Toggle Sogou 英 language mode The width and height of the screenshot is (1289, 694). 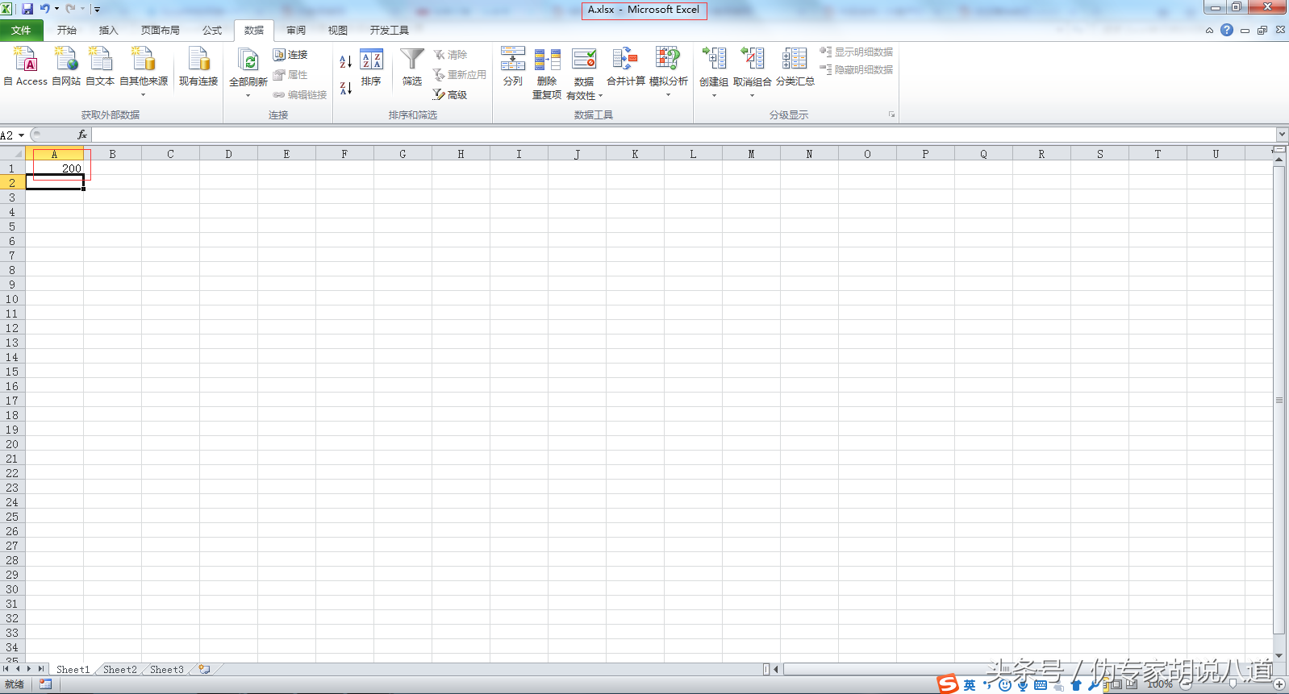coord(970,685)
